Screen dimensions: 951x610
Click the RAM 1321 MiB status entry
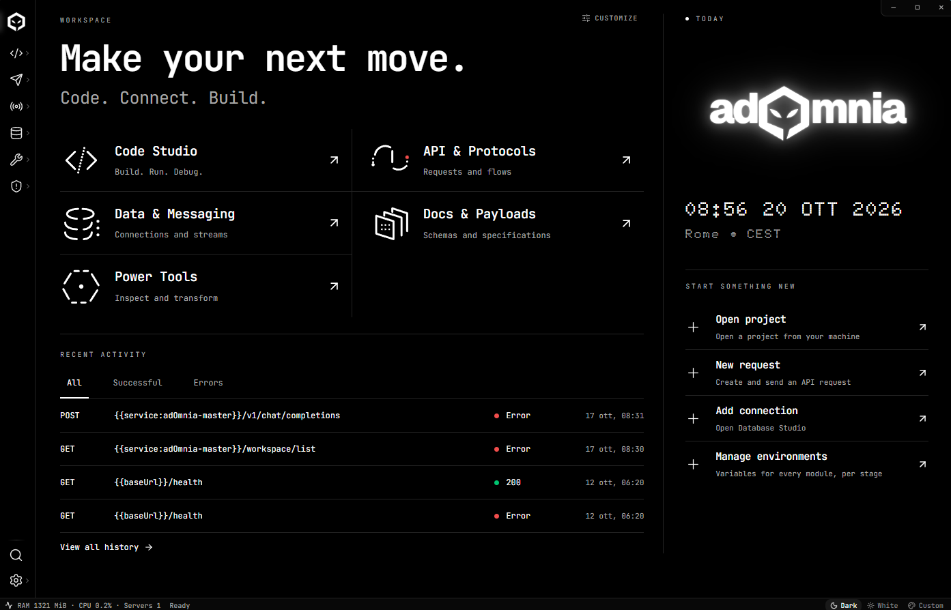(42, 605)
